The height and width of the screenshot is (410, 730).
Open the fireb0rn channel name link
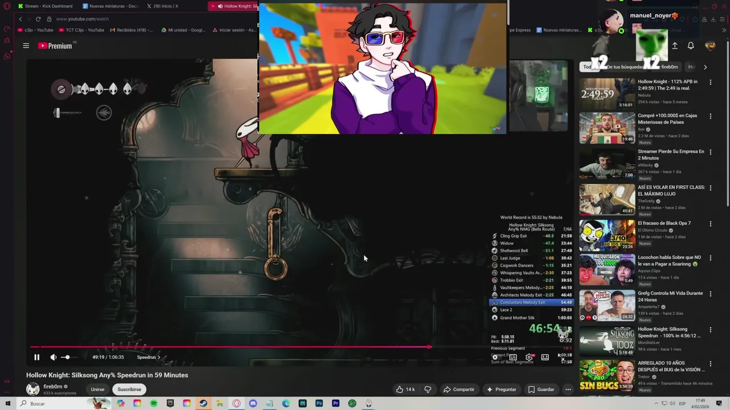pyautogui.click(x=52, y=387)
